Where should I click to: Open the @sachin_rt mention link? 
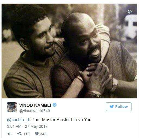pos(18,120)
